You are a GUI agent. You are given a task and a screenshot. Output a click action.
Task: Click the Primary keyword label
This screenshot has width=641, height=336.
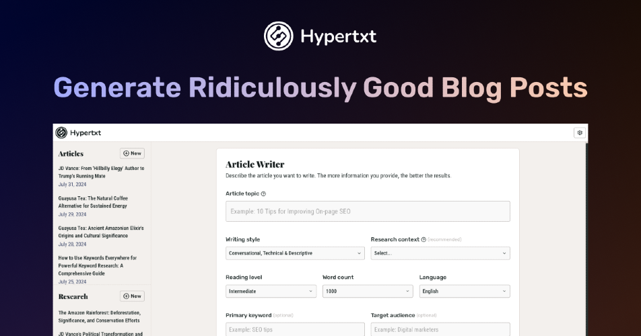pyautogui.click(x=248, y=315)
